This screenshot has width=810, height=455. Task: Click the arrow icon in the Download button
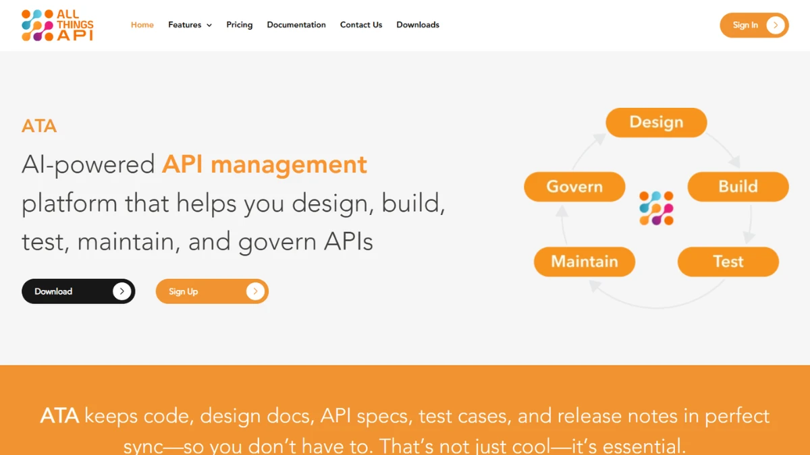click(122, 291)
